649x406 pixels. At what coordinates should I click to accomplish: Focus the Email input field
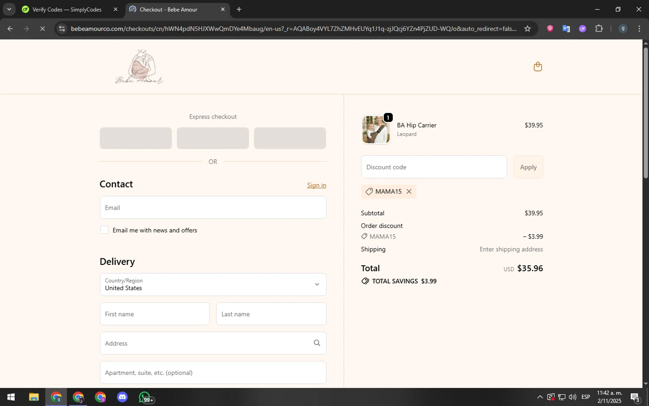tap(213, 207)
